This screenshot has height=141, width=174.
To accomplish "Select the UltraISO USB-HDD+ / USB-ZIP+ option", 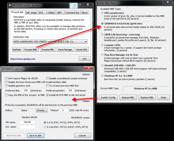I will tap(102, 65).
